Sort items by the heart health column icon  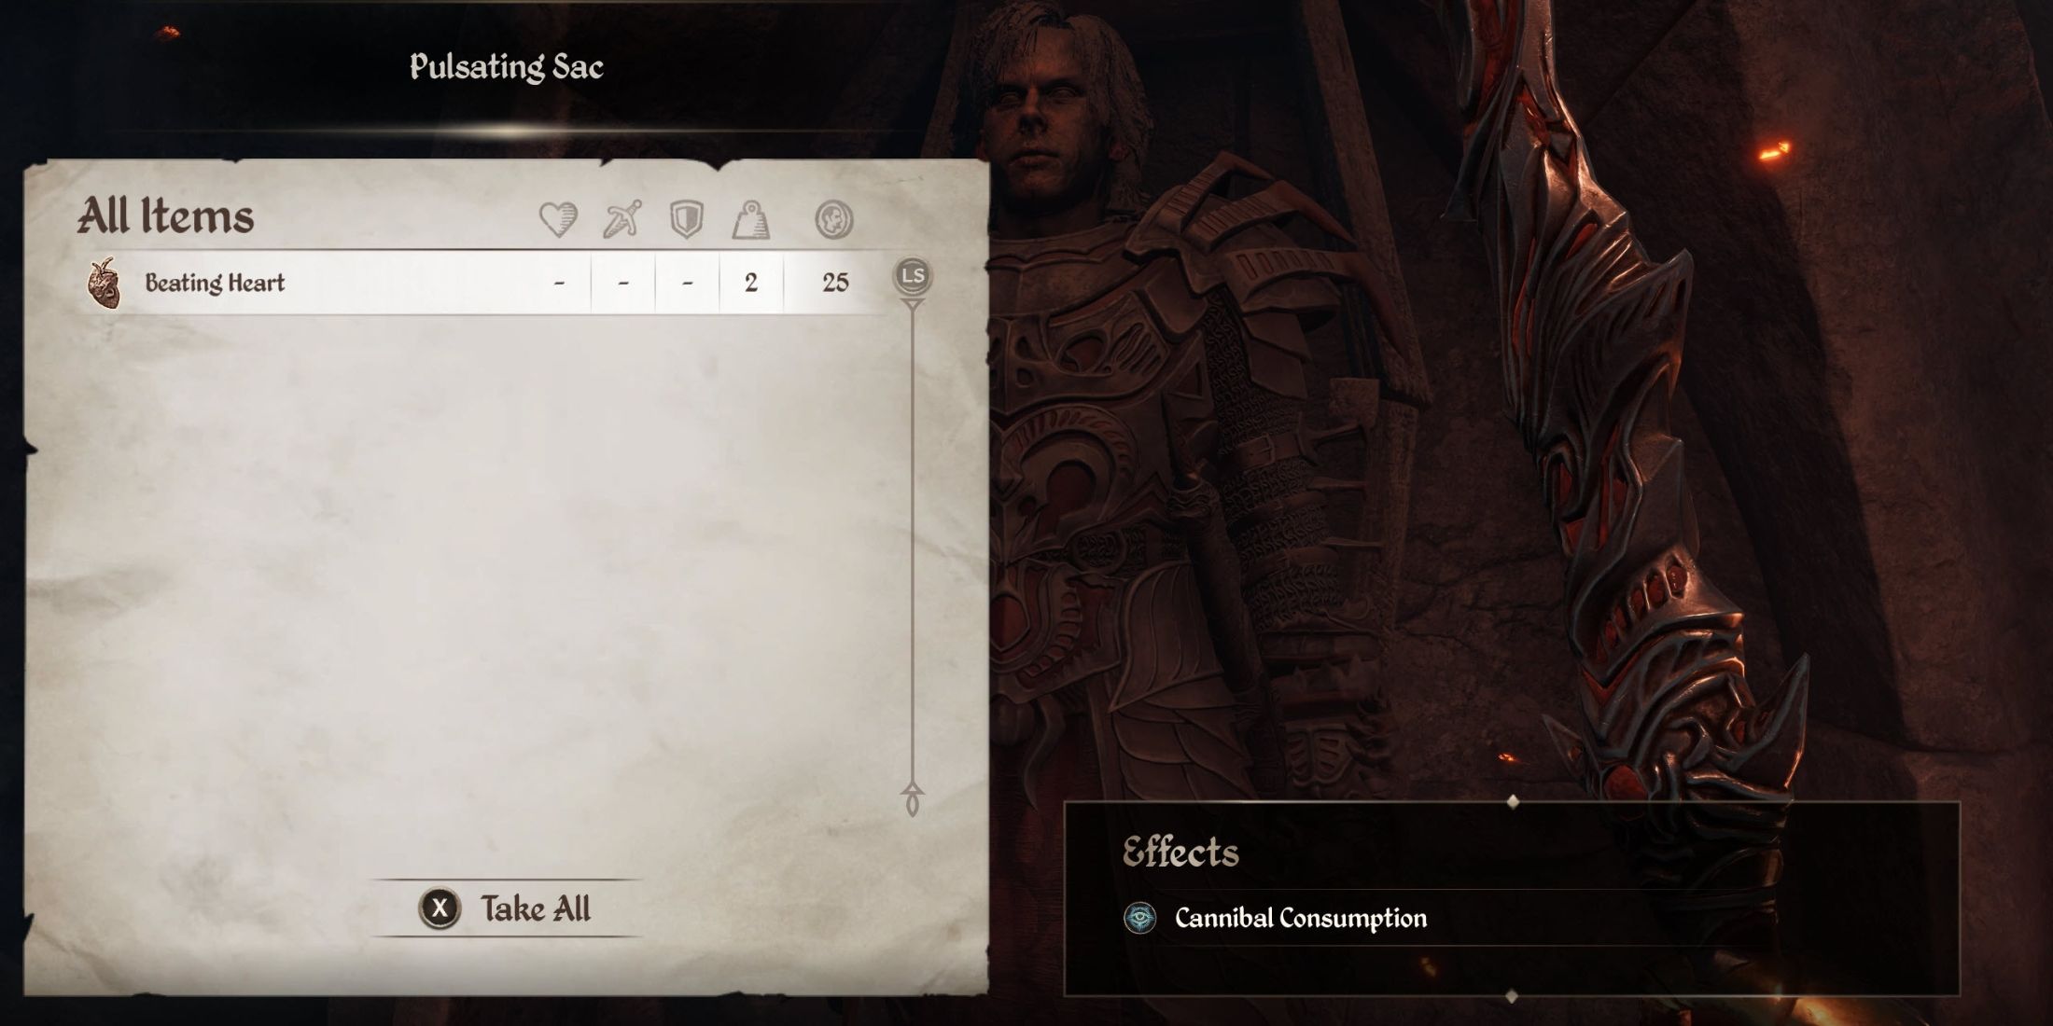(558, 219)
